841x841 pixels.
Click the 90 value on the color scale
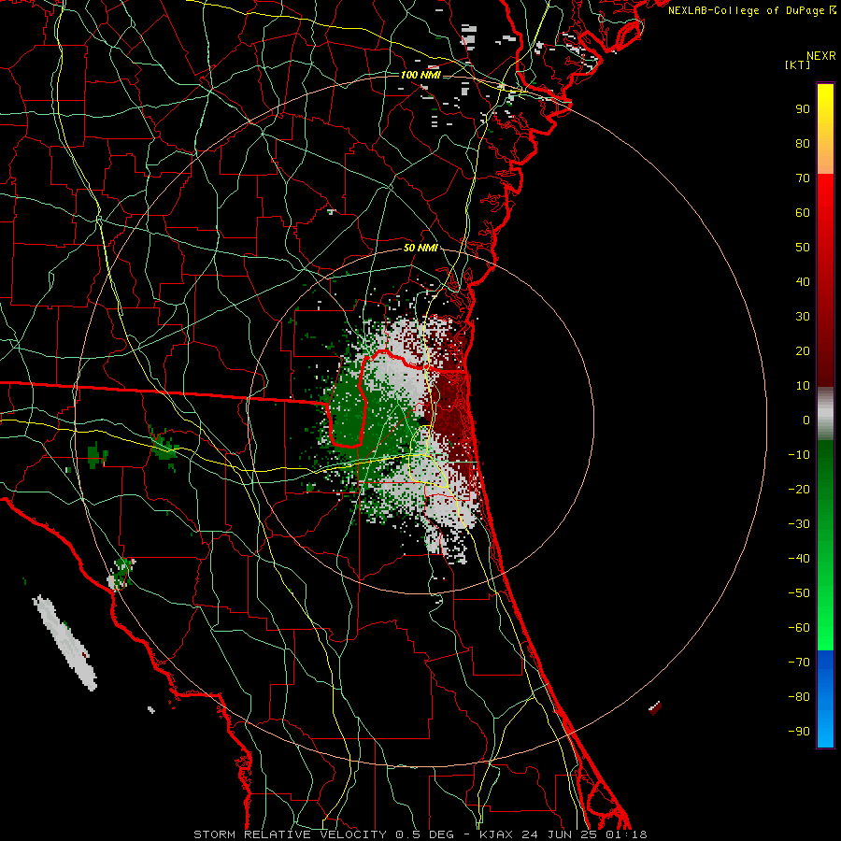[x=803, y=109]
